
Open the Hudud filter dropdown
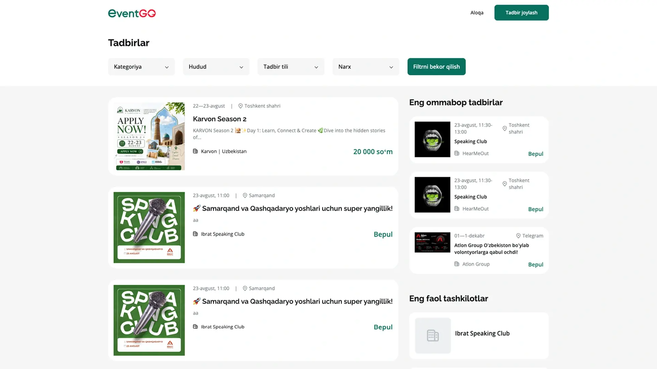[216, 67]
